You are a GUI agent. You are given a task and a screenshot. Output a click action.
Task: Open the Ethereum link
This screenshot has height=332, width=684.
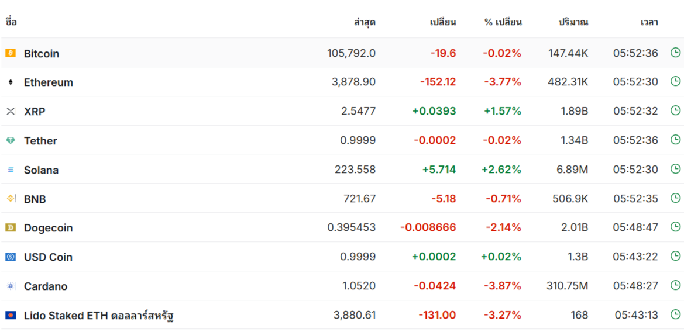tap(49, 82)
